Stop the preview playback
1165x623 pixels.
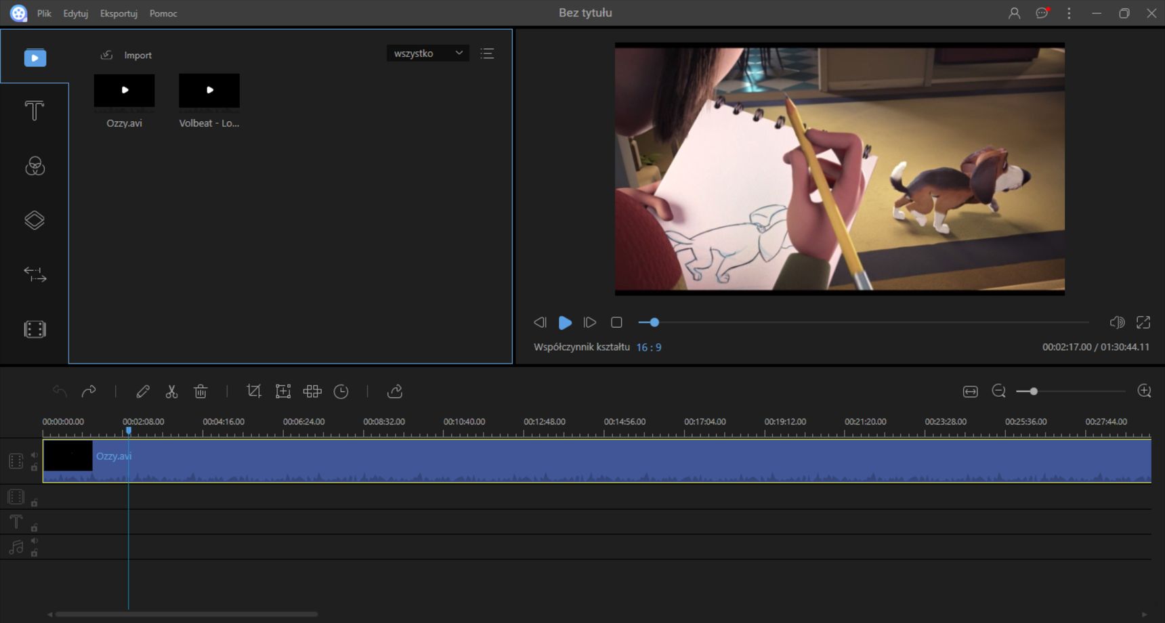coord(616,322)
